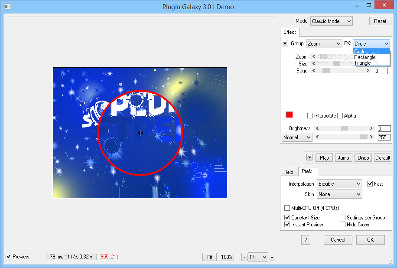Click the Brightness slider thumb
This screenshot has height=268, width=397.
(x=344, y=128)
